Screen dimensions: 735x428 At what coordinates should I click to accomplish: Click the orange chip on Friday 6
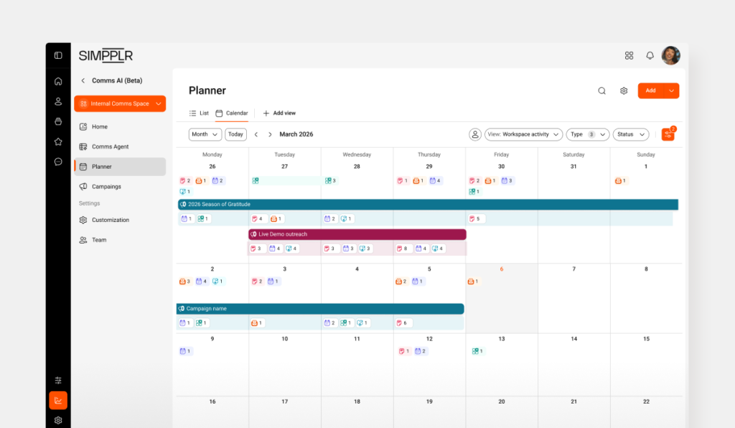click(473, 282)
